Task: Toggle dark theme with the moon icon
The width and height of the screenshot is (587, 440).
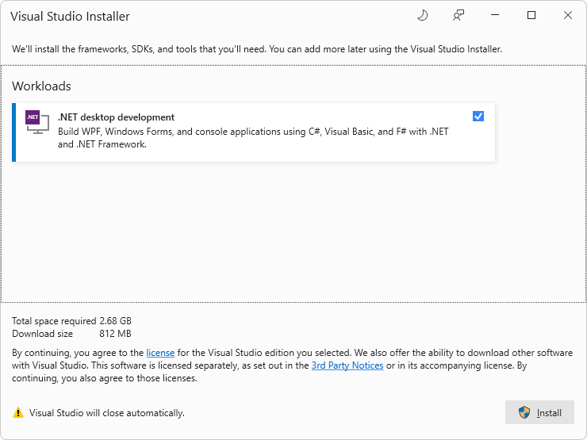Action: [x=422, y=15]
